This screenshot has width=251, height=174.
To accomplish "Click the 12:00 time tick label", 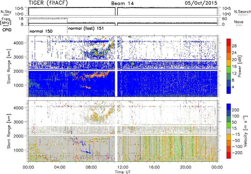I will point(123,167).
